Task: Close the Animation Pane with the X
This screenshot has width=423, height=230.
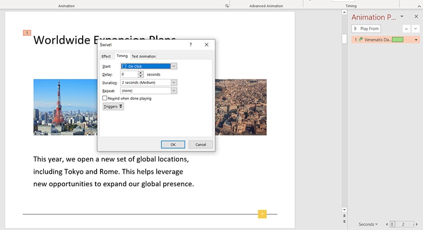Action: (x=416, y=17)
